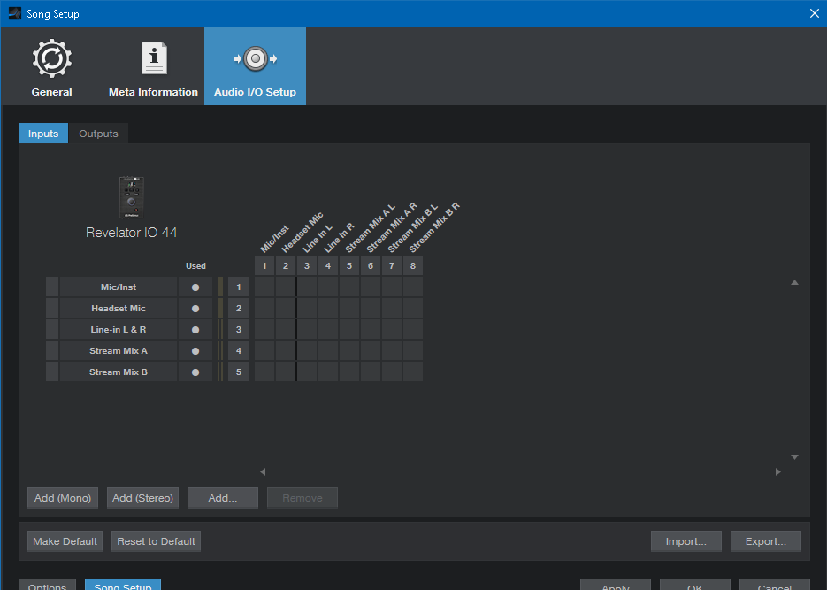Assign Mic/Inst row to hardware input 4
827x590 pixels.
coord(328,287)
